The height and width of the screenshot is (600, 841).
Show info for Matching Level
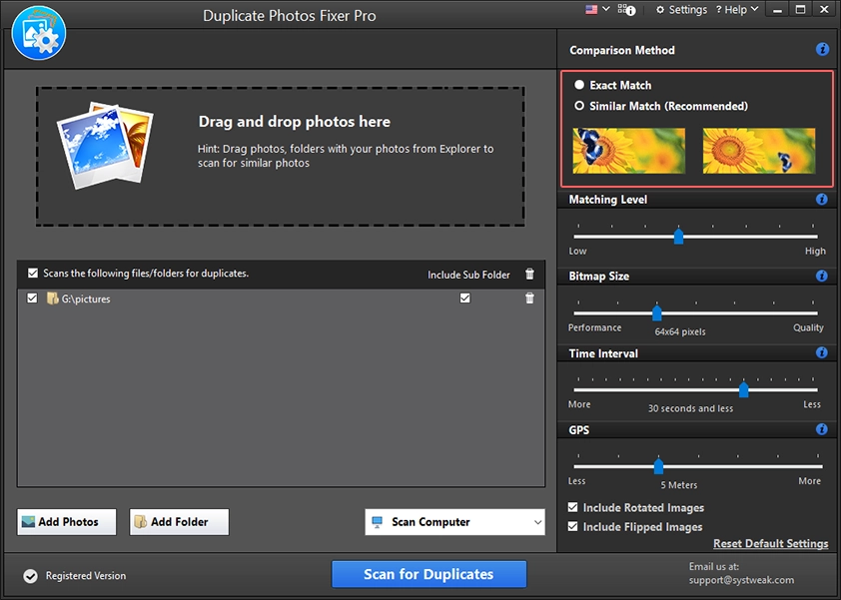pos(821,200)
